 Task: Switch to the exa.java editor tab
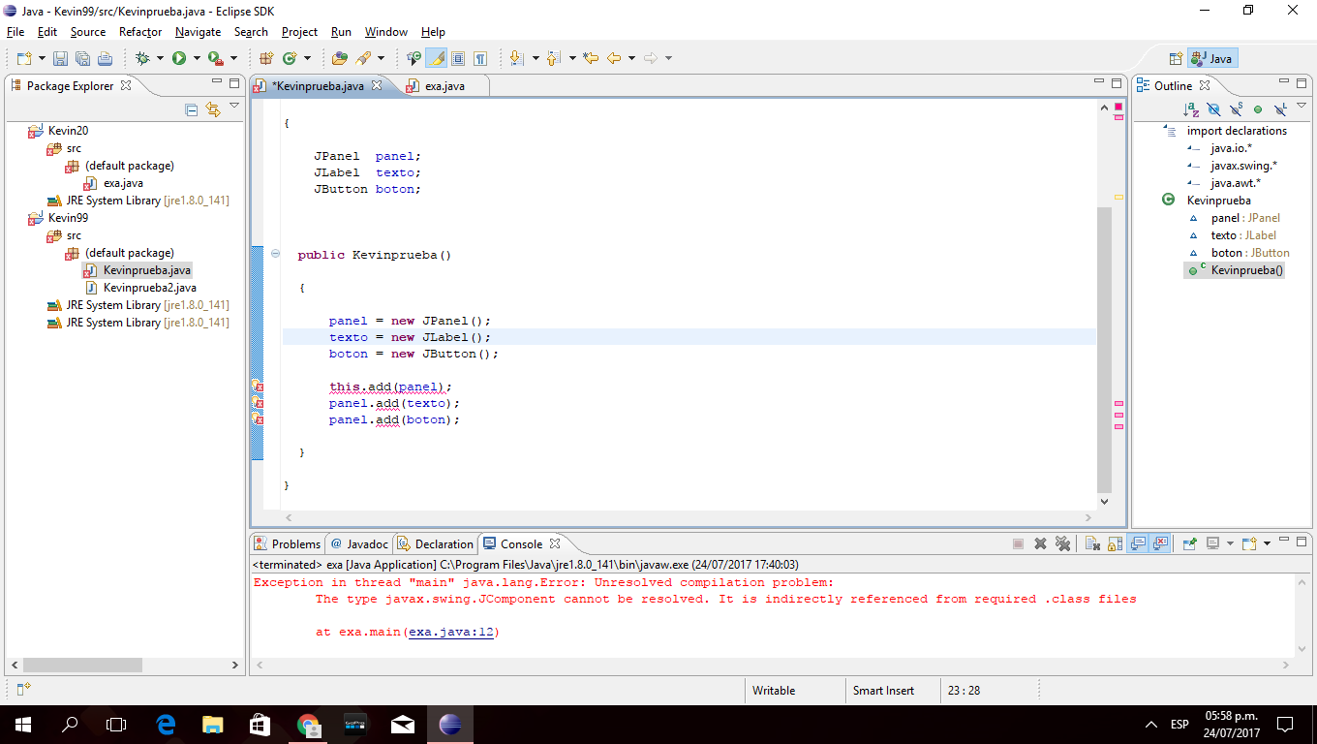coord(444,86)
